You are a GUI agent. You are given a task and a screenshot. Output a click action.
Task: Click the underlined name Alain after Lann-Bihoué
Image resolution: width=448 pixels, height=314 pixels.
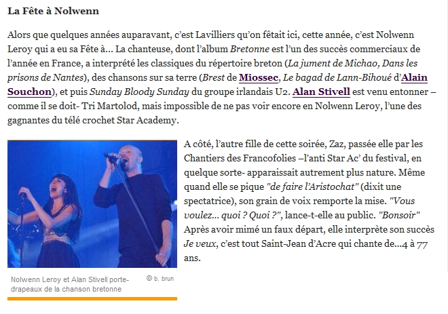pyautogui.click(x=414, y=77)
